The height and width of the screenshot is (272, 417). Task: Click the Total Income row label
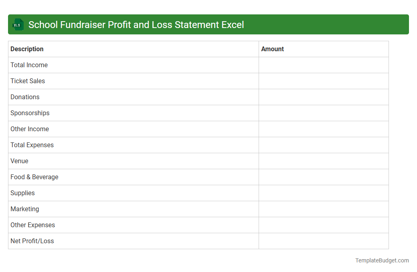point(29,65)
